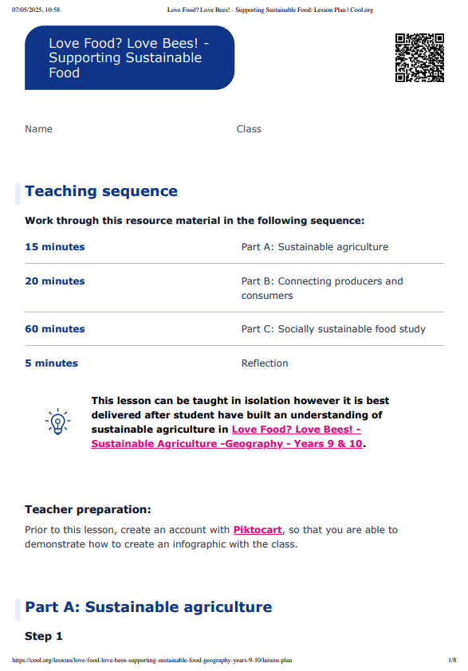This screenshot has height=671, width=468.
Task: Click the 15 minutes entry
Action: coord(55,247)
